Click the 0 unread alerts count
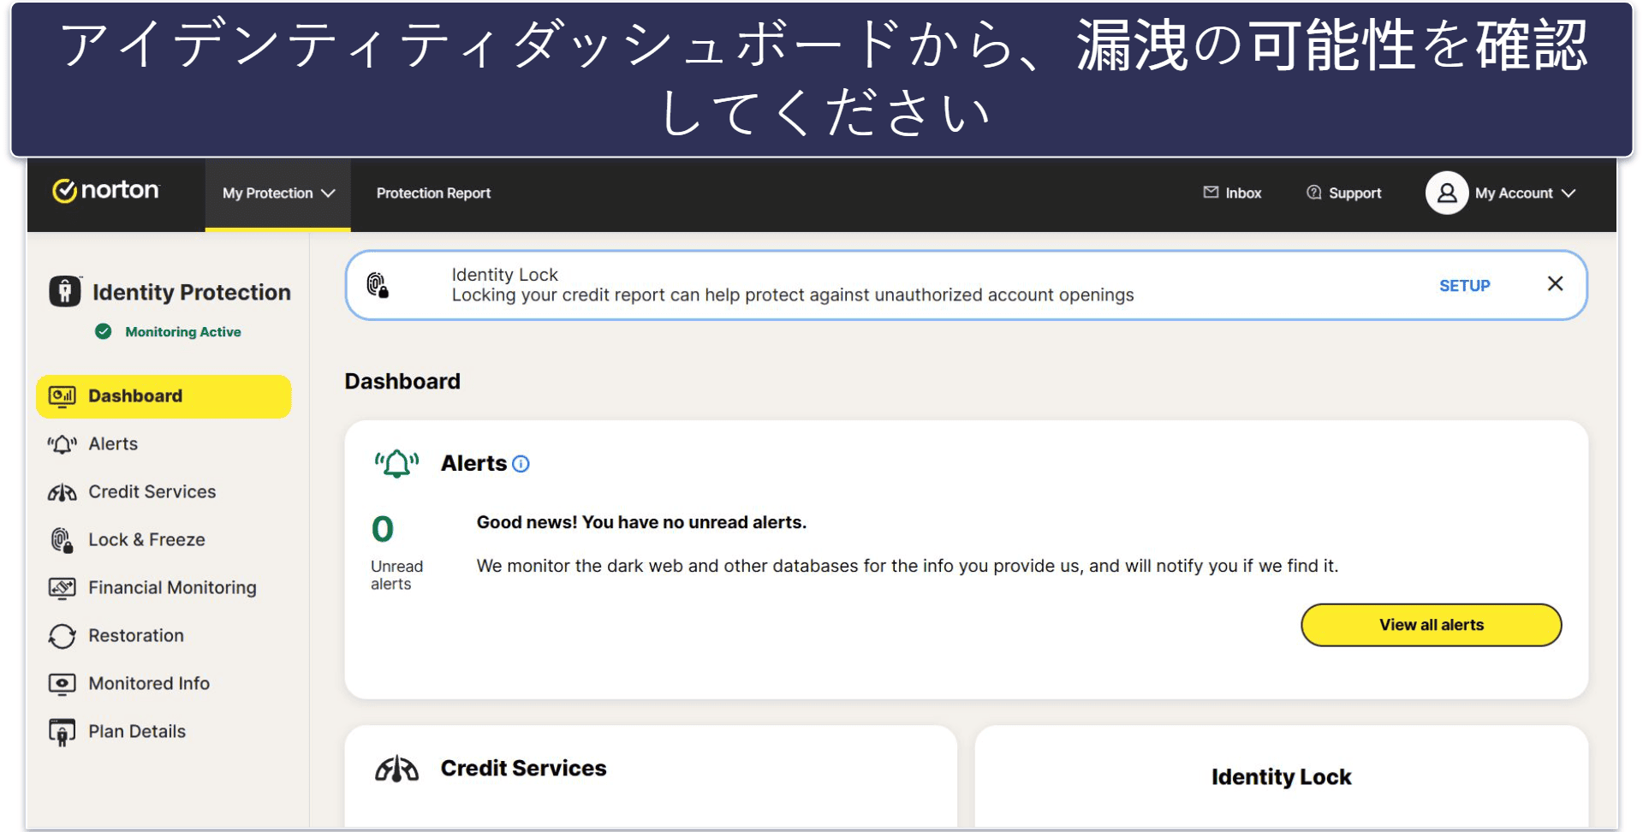The height and width of the screenshot is (832, 1643). (382, 529)
